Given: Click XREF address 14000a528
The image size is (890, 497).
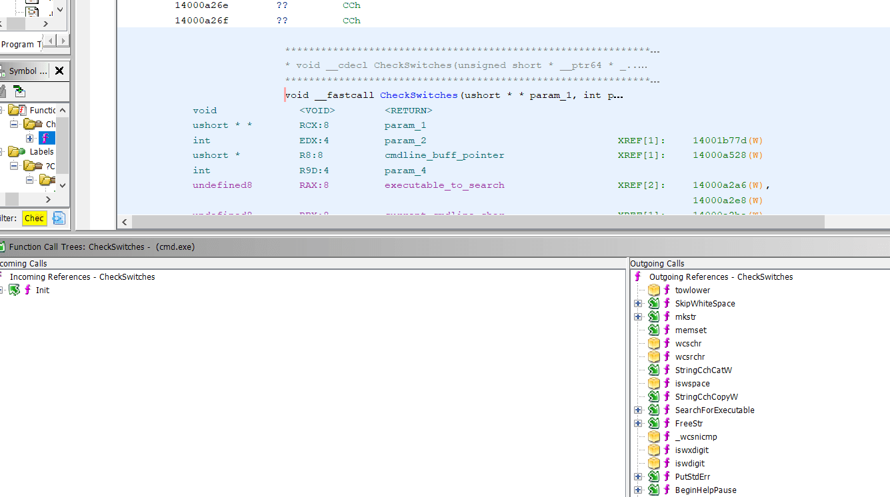Looking at the screenshot, I should (x=720, y=155).
